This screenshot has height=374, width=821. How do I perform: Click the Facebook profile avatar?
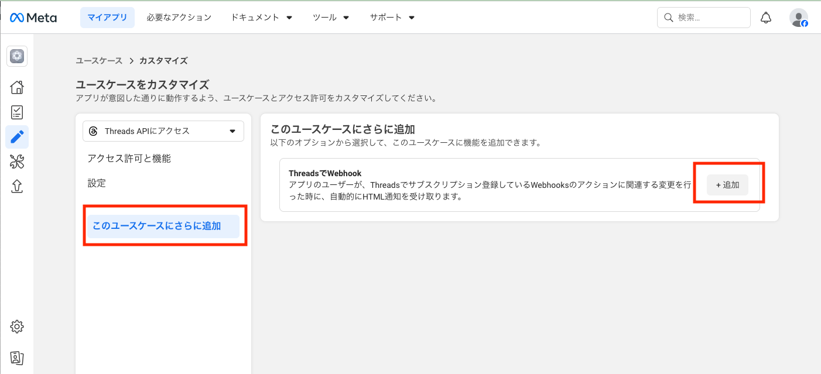pyautogui.click(x=799, y=17)
